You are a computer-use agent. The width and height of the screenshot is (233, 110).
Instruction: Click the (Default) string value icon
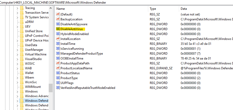58,14
